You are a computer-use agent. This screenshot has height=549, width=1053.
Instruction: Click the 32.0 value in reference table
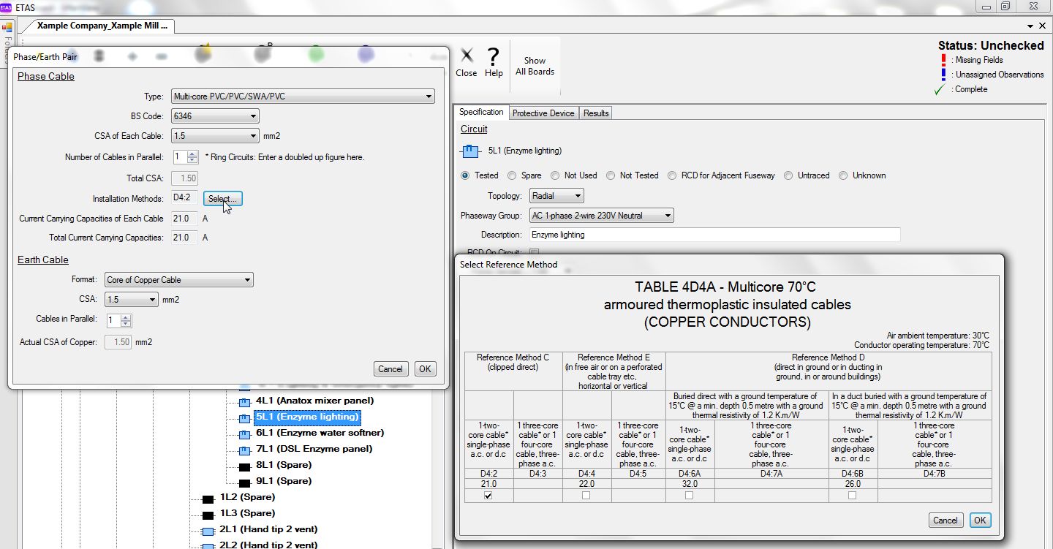pyautogui.click(x=690, y=484)
